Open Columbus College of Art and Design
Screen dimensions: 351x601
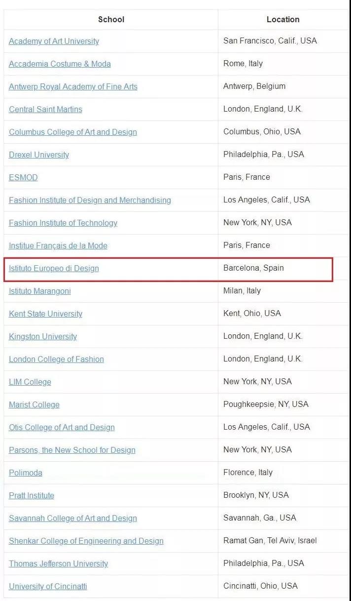coord(73,132)
